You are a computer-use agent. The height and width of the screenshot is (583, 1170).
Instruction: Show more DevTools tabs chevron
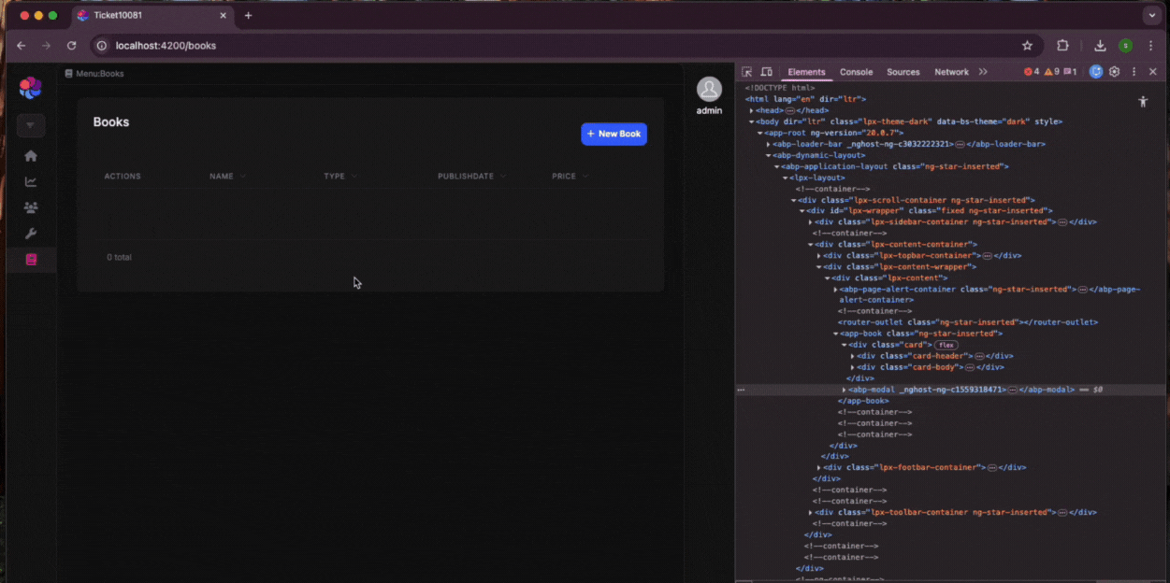coord(983,72)
